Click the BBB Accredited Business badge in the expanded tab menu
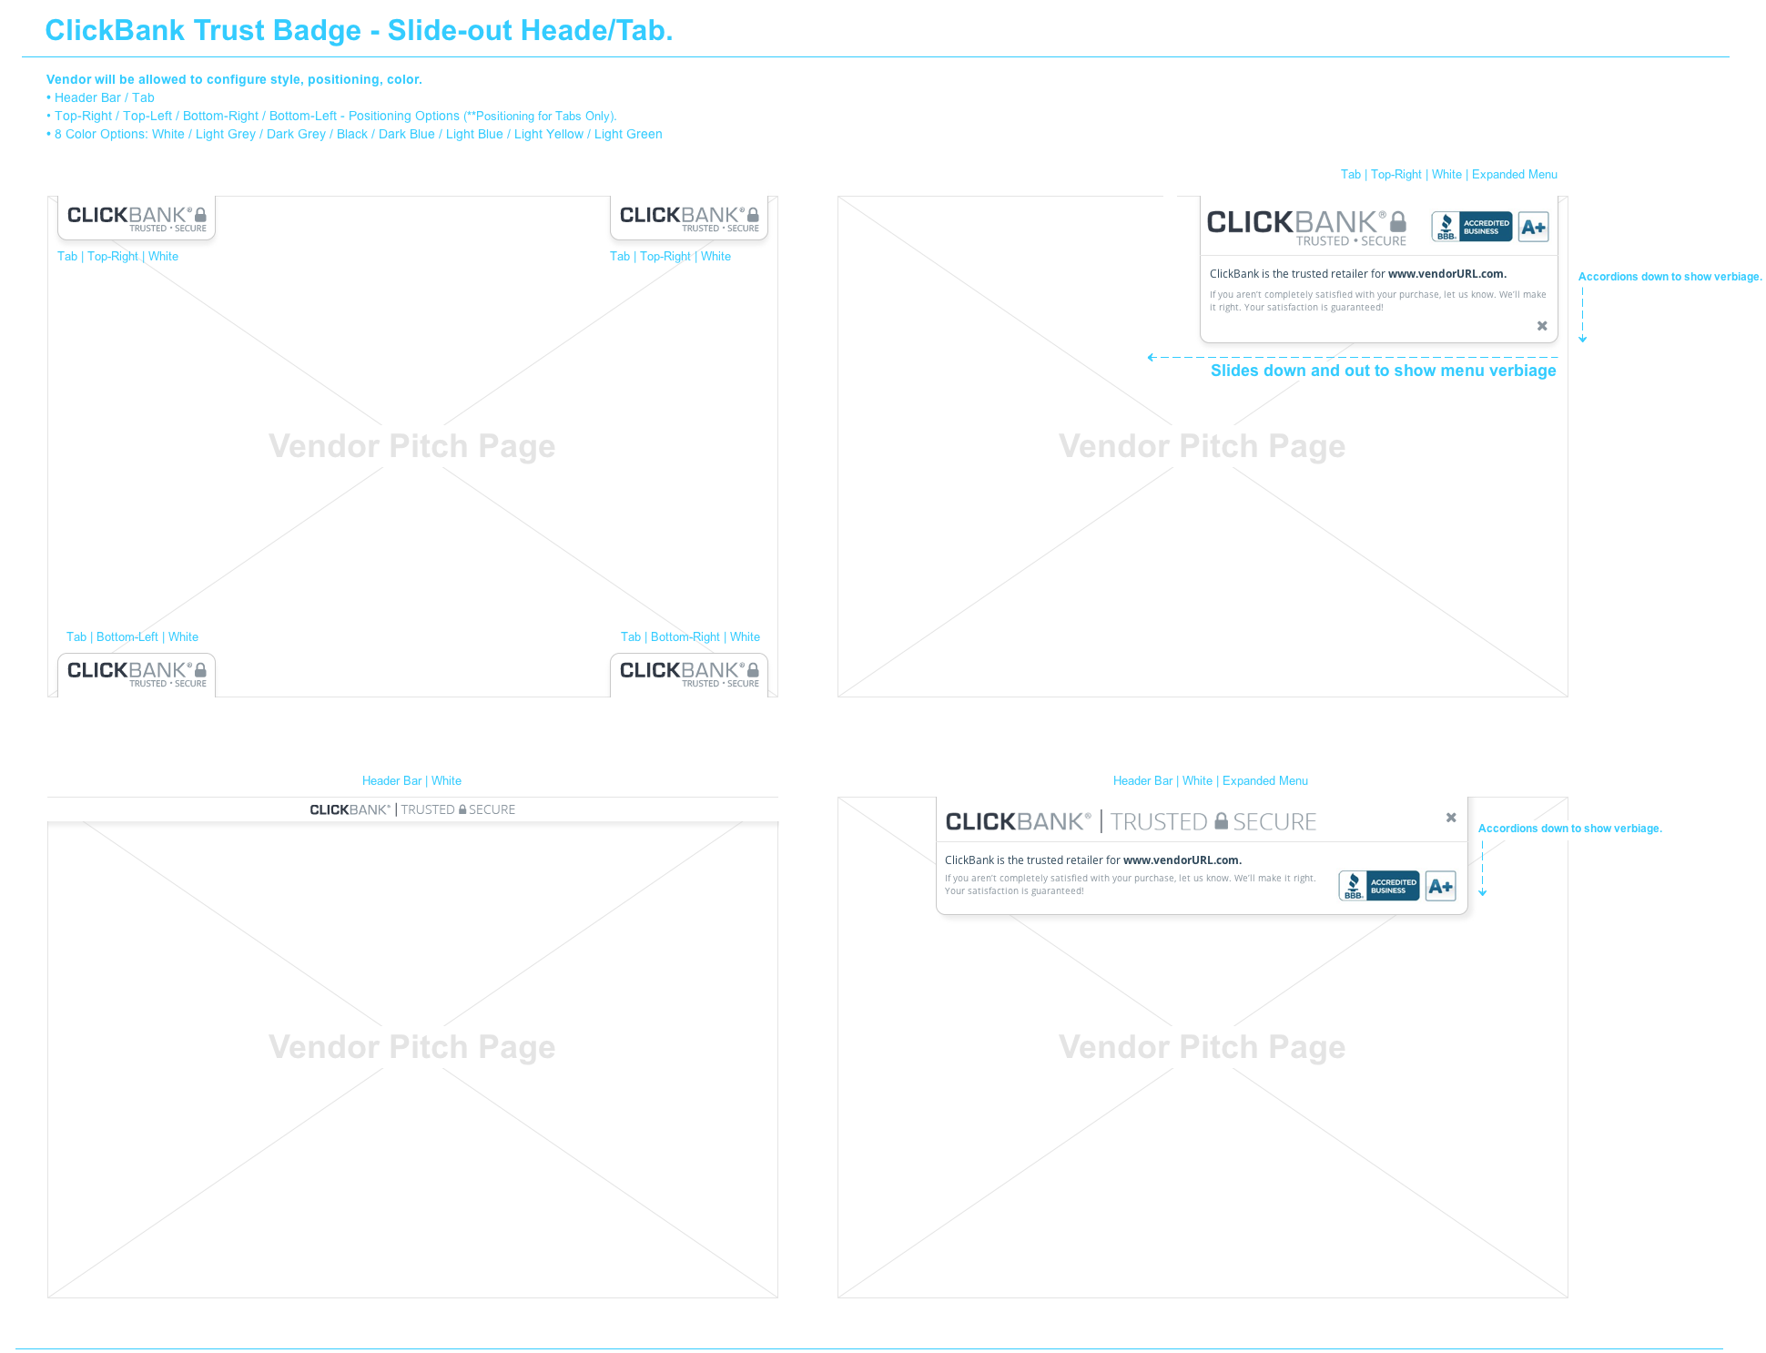Image resolution: width=1766 pixels, height=1353 pixels. tap(1471, 227)
